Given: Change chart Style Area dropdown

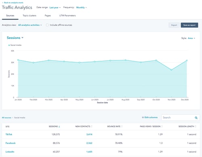Looking at the screenshot, I should [x=191, y=38].
